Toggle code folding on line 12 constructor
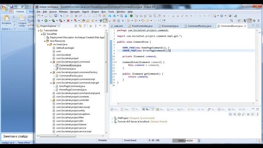 pos(116,62)
